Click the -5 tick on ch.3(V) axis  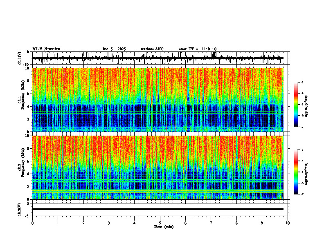pos(27,216)
